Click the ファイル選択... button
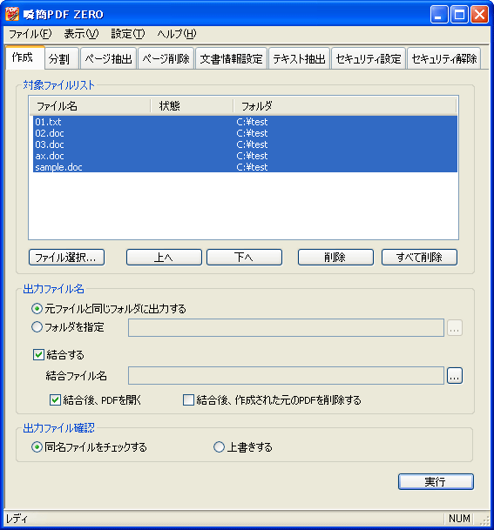This screenshot has height=530, width=494. 66,258
